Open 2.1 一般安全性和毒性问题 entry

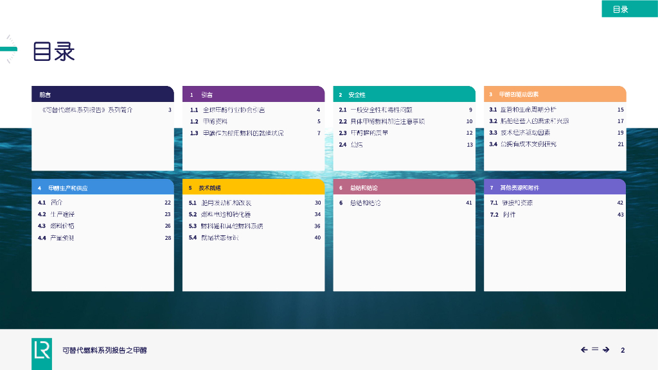coord(405,110)
